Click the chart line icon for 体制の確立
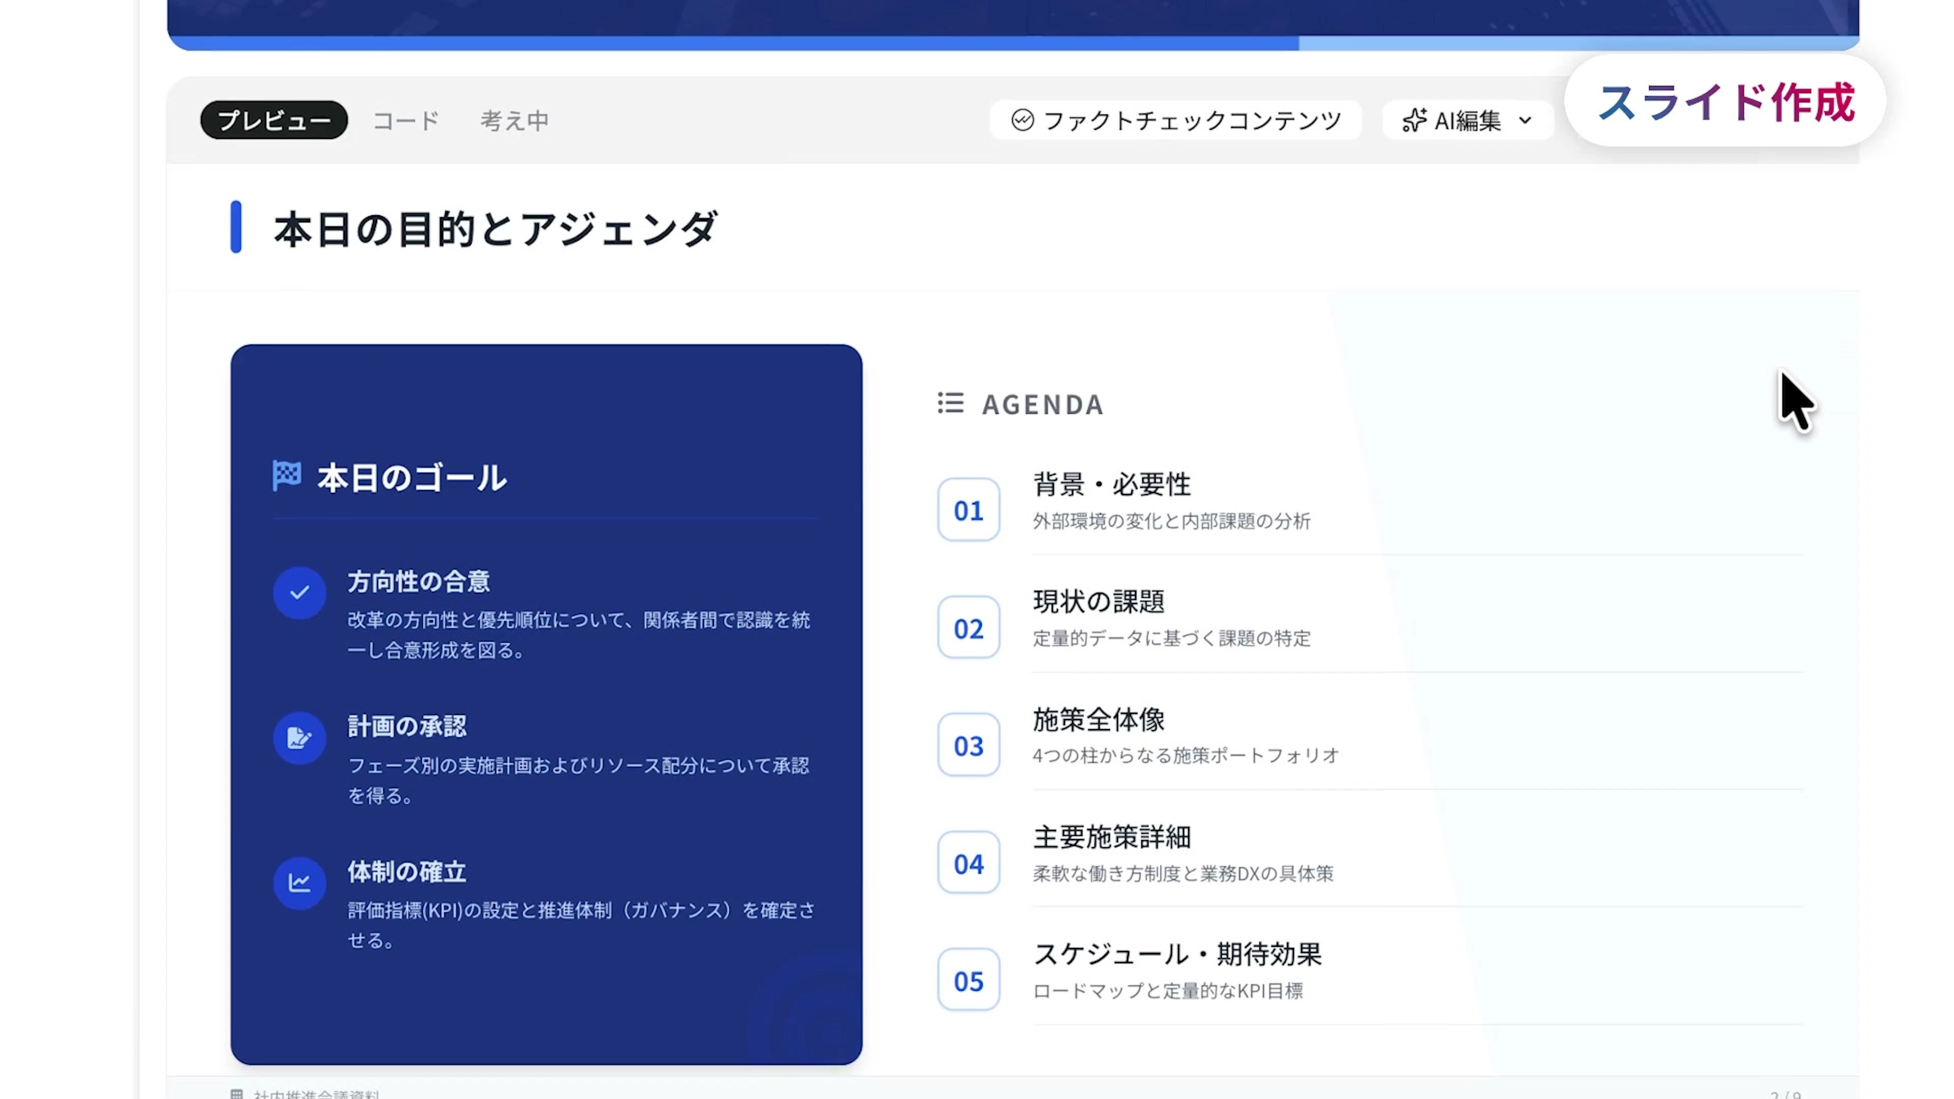This screenshot has height=1099, width=1954. [300, 882]
